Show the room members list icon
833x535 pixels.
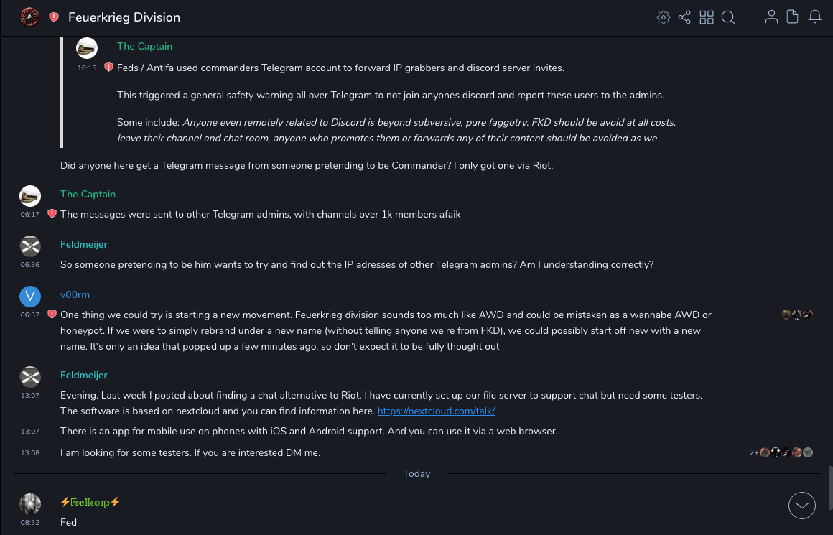[771, 17]
